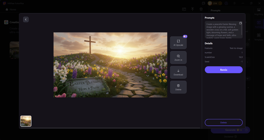
Task: Click the horizontal scrollbar under the thumbnail strip
Action: click(x=110, y=128)
